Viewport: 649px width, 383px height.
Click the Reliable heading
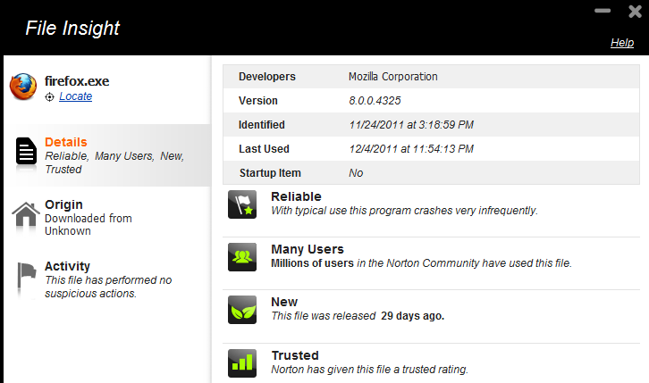tap(296, 196)
